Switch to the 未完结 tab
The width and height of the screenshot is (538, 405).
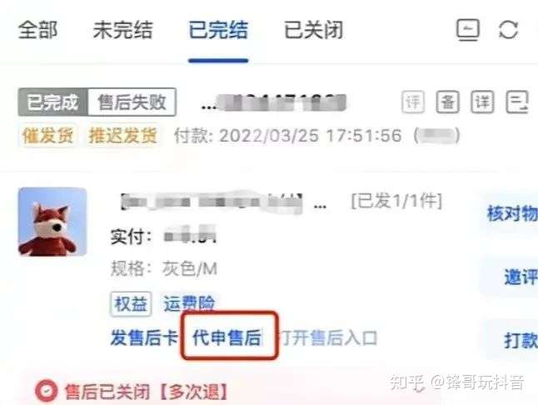point(122,30)
